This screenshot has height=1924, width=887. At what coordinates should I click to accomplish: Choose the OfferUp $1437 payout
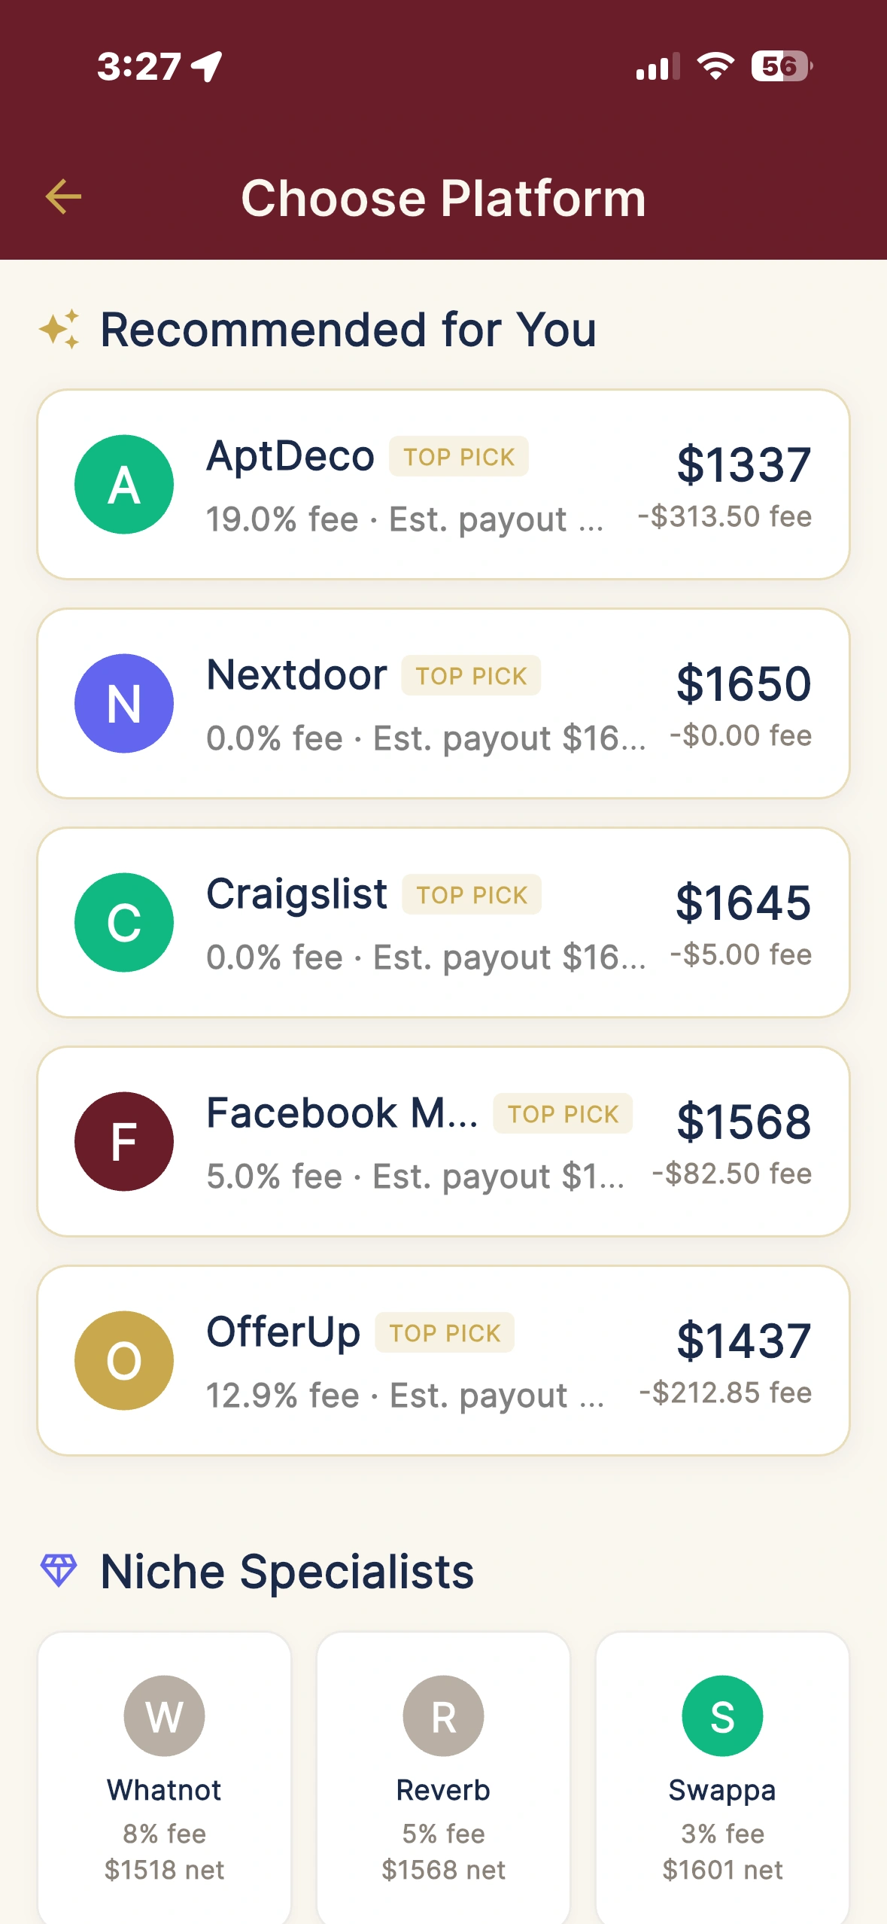pos(743,1341)
